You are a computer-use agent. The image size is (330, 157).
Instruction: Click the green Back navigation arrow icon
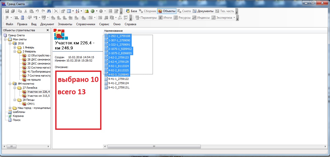pyautogui.click(x=93, y=11)
